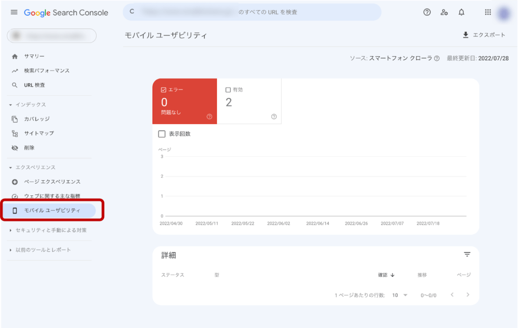
Task: Collapse the エクスペリエンス section
Action: [32, 168]
